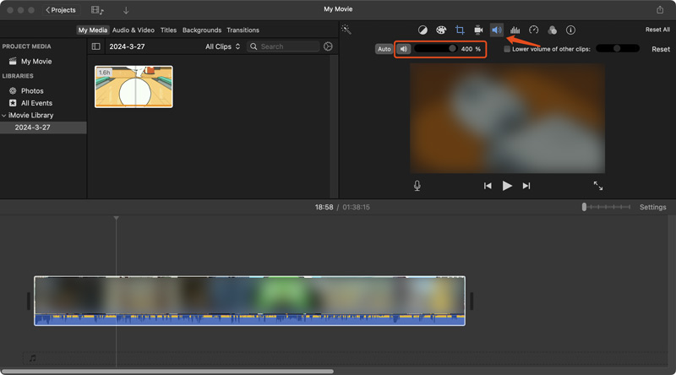The width and height of the screenshot is (676, 375).
Task: Switch to the Transitions tab
Action: click(x=243, y=30)
